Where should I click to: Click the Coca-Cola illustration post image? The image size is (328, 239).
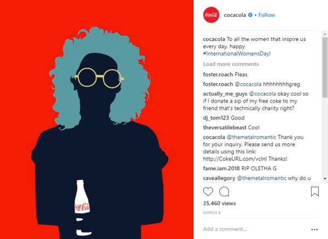(x=97, y=119)
